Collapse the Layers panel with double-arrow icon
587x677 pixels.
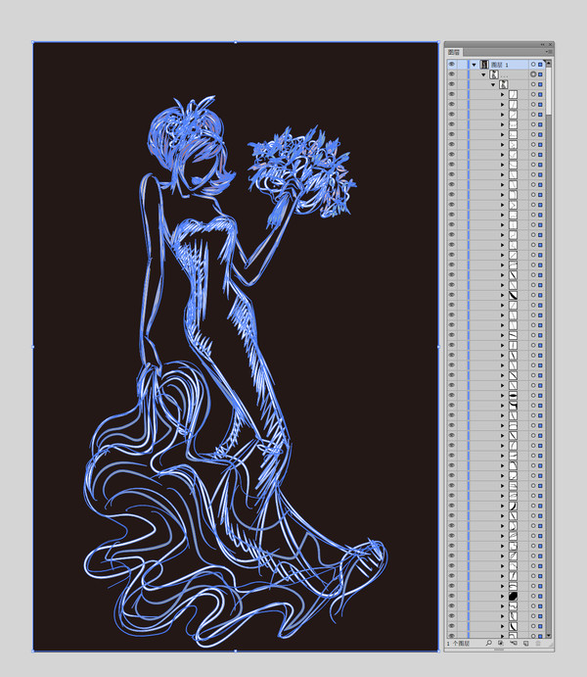[x=543, y=44]
